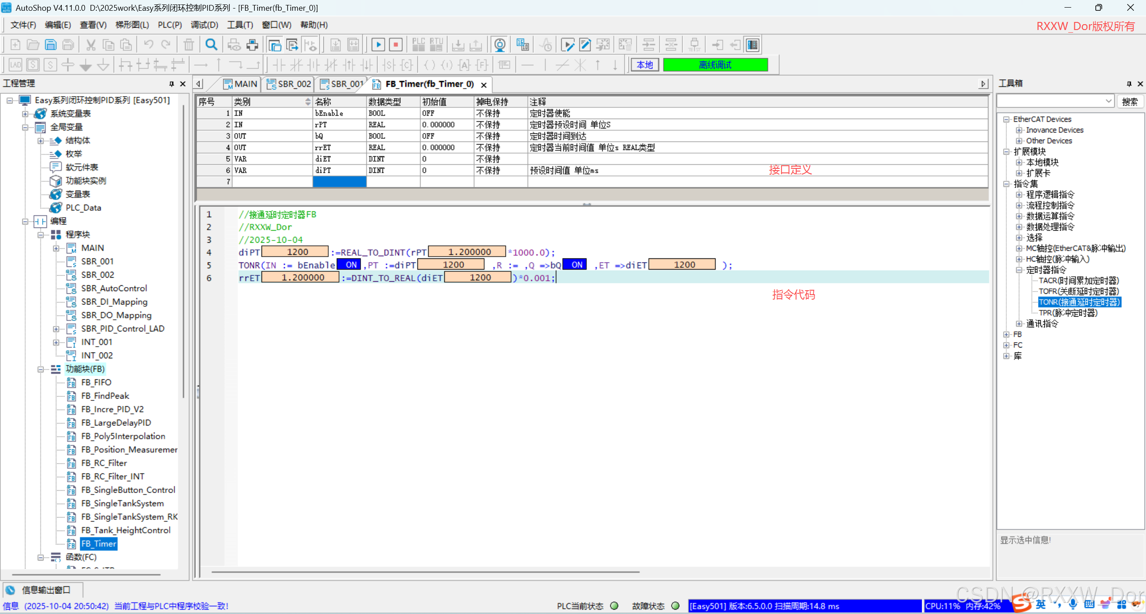
Task: Switch to the SBR_002 tab
Action: (289, 84)
